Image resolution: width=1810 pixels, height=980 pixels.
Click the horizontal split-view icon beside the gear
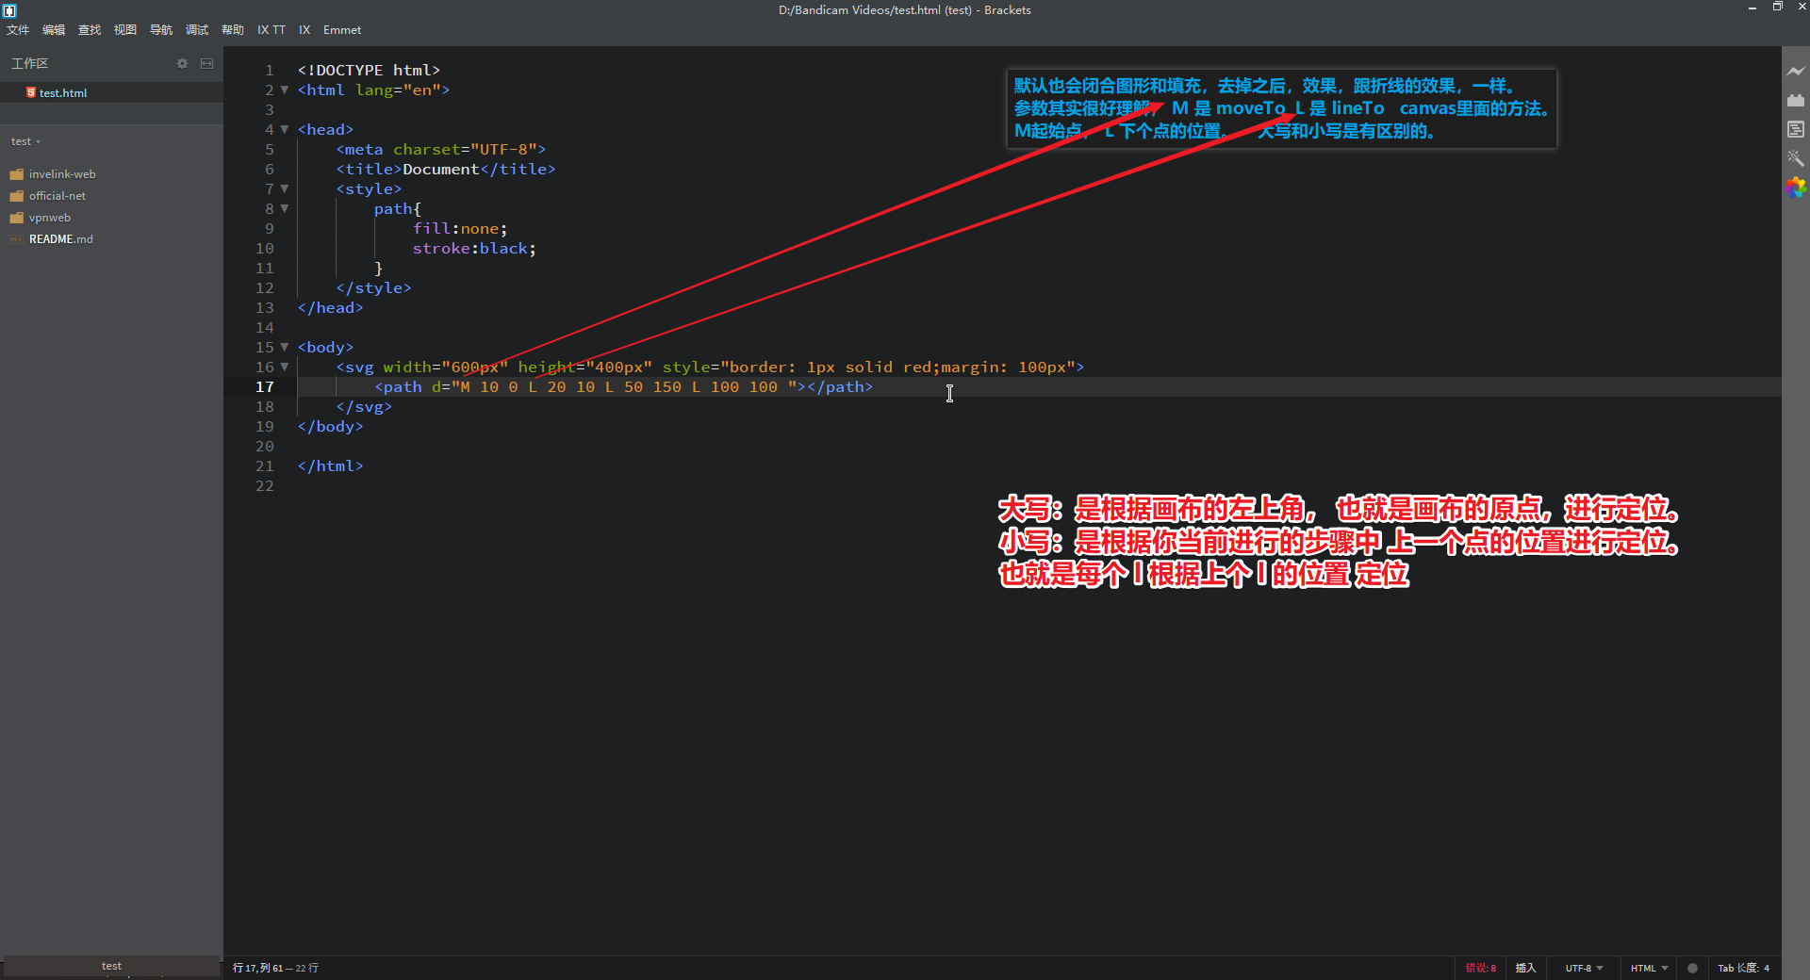coord(207,63)
